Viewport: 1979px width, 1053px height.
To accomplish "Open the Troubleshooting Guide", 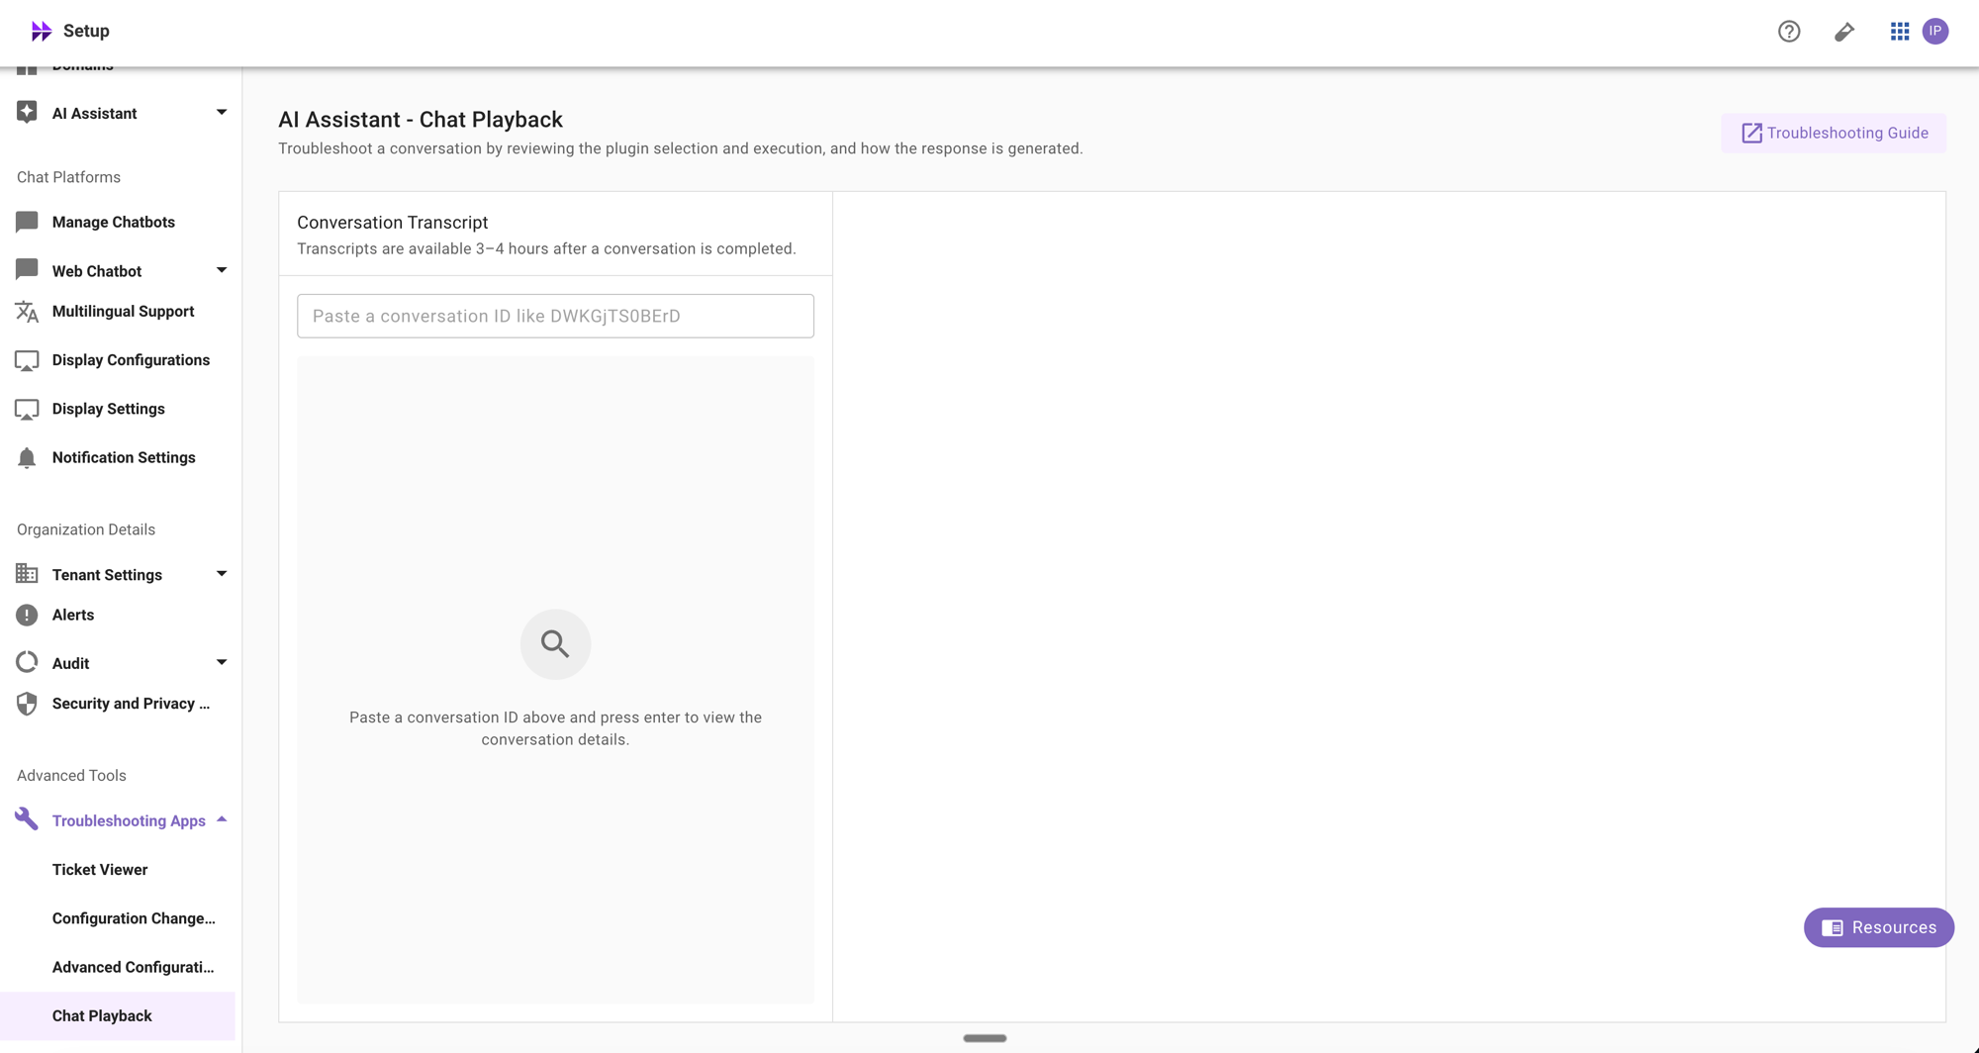I will [x=1833, y=133].
